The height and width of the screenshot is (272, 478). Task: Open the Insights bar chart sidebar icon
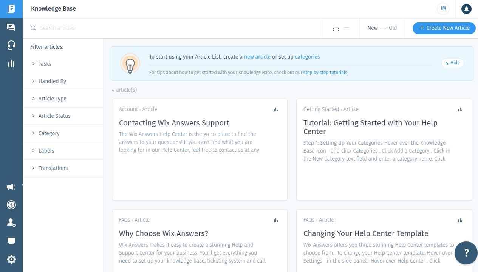click(x=11, y=63)
